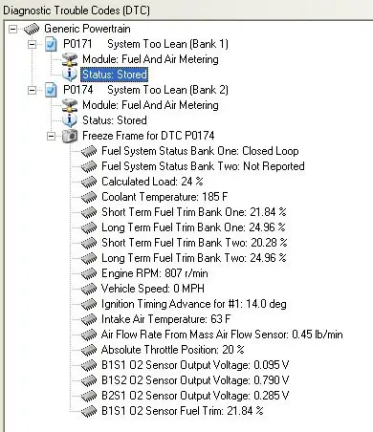Select highlighted Status: Stored under P0171
Image resolution: width=373 pixels, height=432 pixels.
(x=115, y=75)
